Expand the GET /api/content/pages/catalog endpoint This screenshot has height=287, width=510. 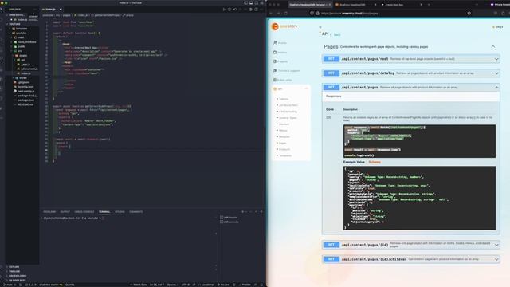pos(411,73)
